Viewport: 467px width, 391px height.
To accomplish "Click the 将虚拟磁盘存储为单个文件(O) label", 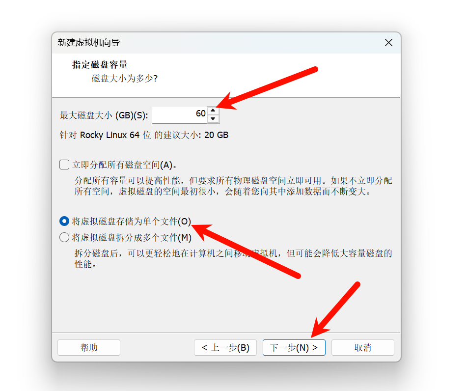I will click(x=131, y=222).
